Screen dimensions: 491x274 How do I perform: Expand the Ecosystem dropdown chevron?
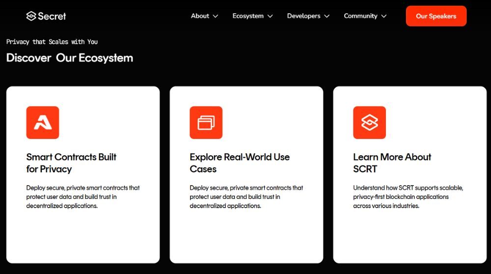270,16
